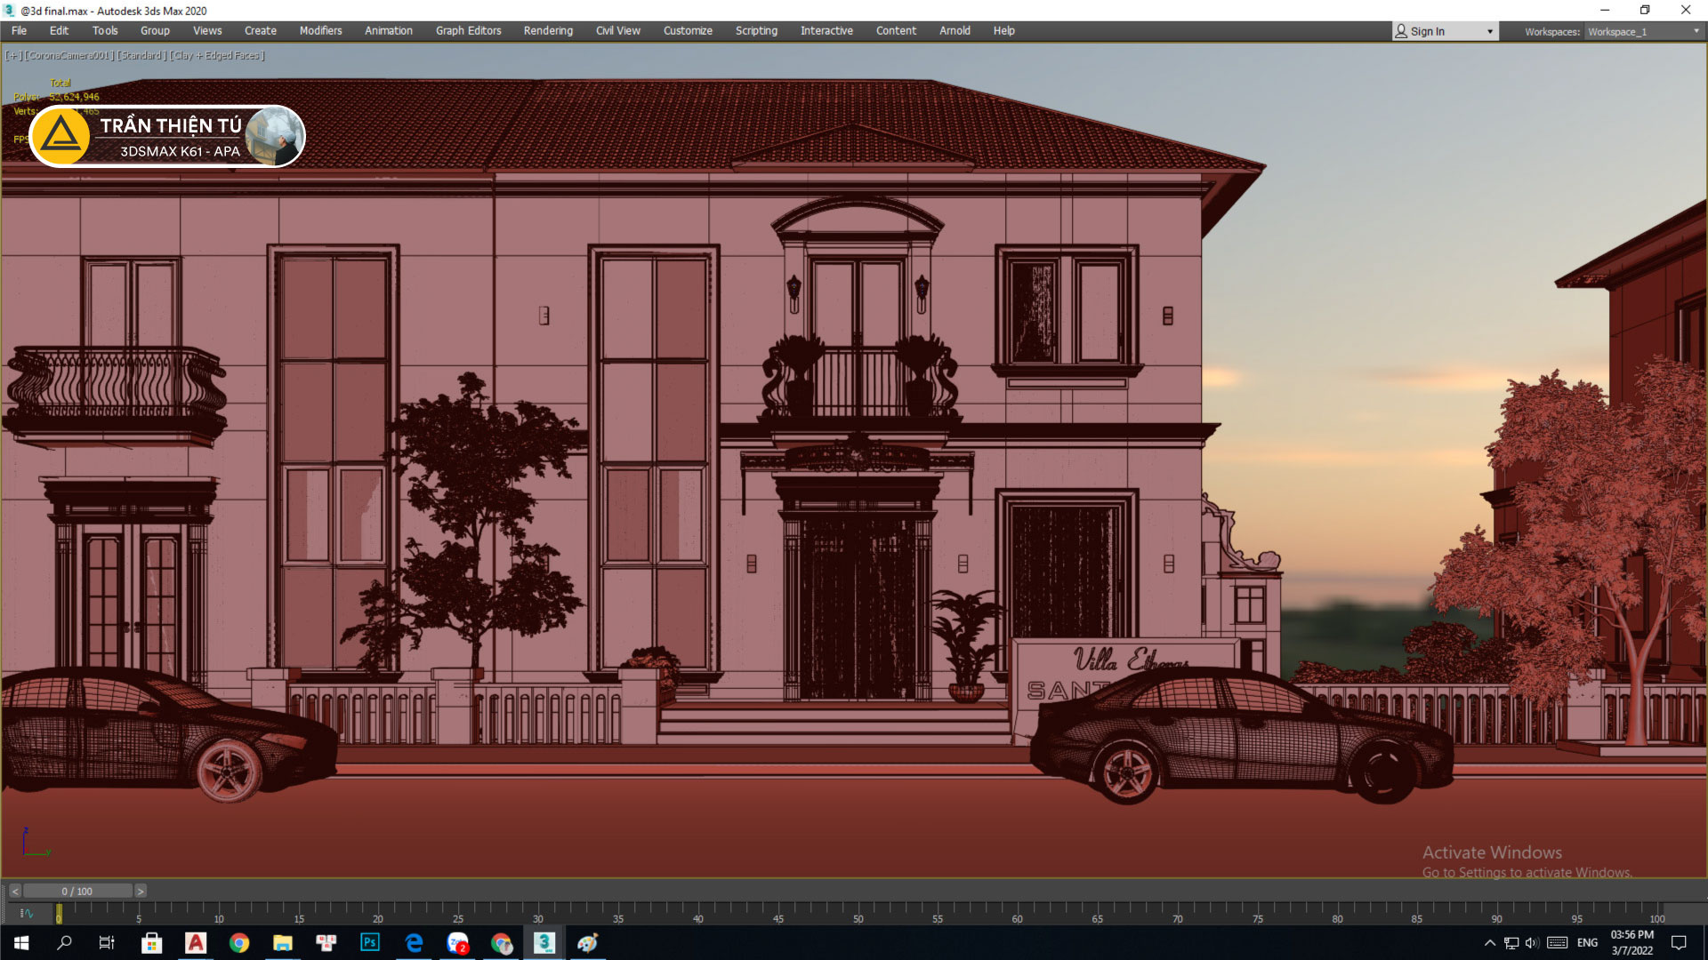Go to next frame with > button
The height and width of the screenshot is (960, 1708).
(141, 891)
